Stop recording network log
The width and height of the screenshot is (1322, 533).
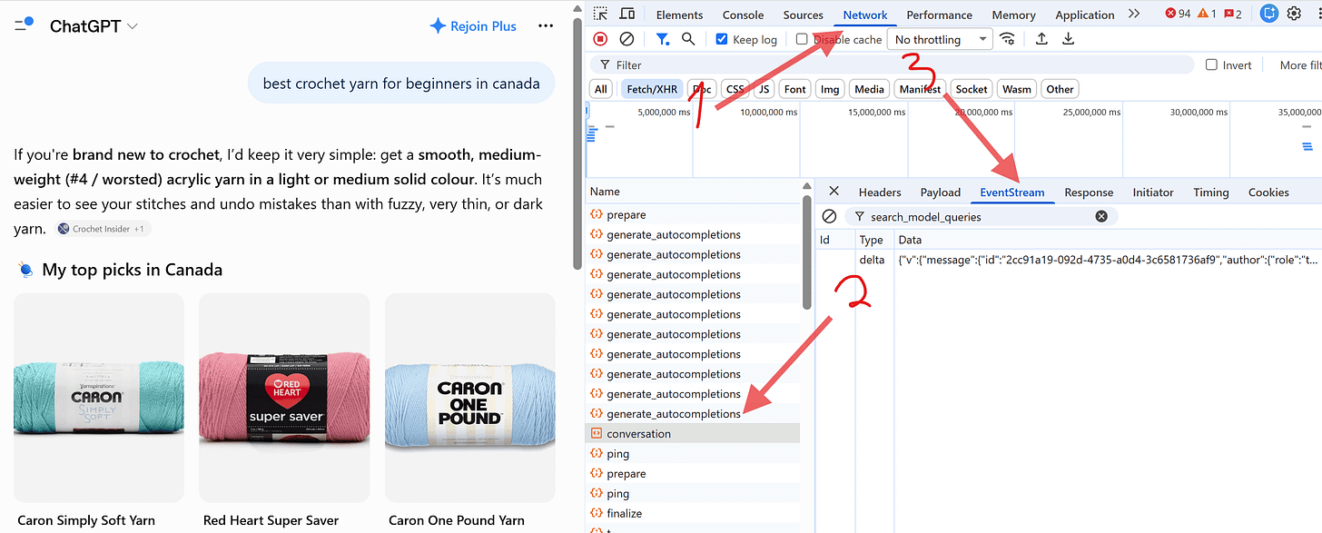coord(600,39)
